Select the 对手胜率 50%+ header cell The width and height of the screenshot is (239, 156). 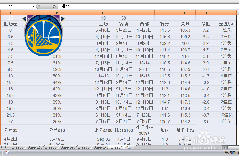[x=144, y=130]
